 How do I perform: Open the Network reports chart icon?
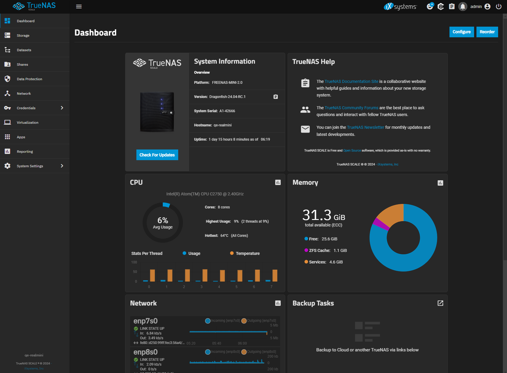[x=278, y=303]
